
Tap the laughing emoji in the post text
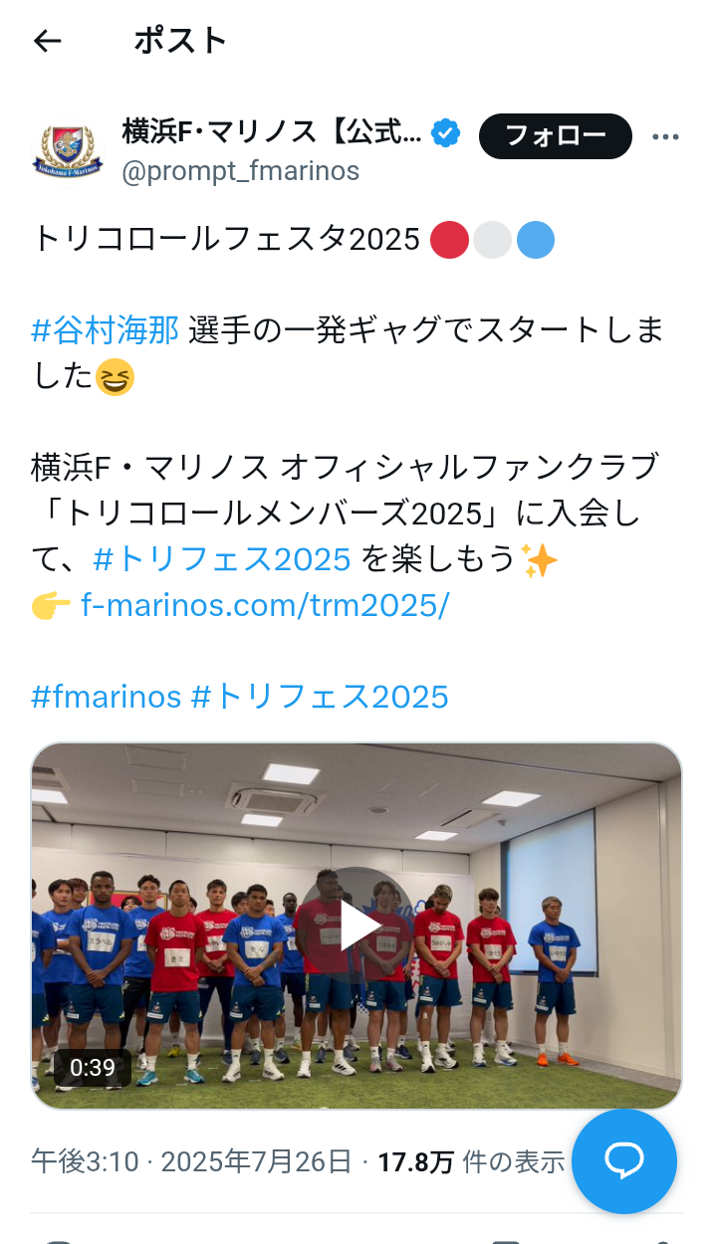[116, 377]
